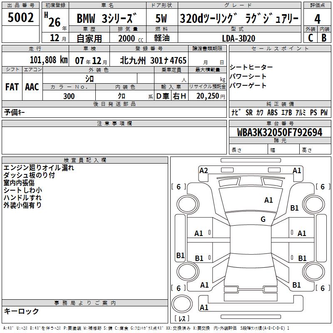Select the 予備キー entry
This screenshot has width=333, height=333.
pyautogui.click(x=15, y=112)
